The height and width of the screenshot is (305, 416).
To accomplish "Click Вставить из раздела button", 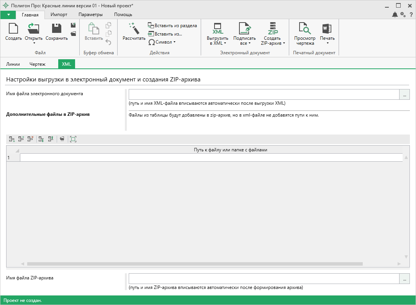I will pos(172,26).
